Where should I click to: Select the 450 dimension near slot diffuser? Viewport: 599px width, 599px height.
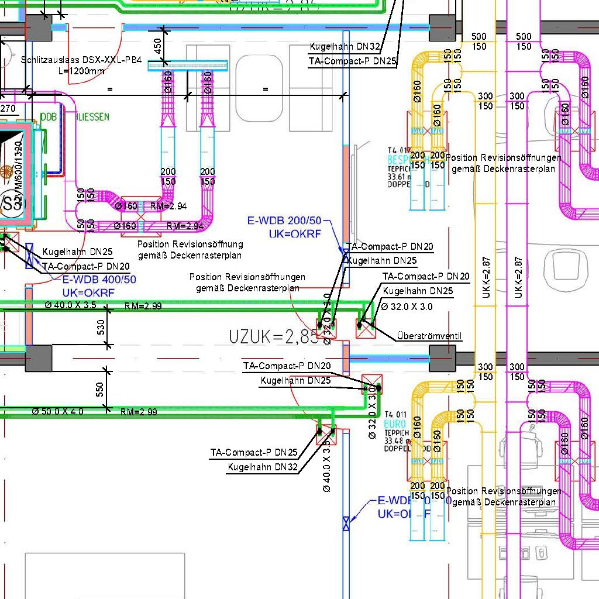pos(157,46)
